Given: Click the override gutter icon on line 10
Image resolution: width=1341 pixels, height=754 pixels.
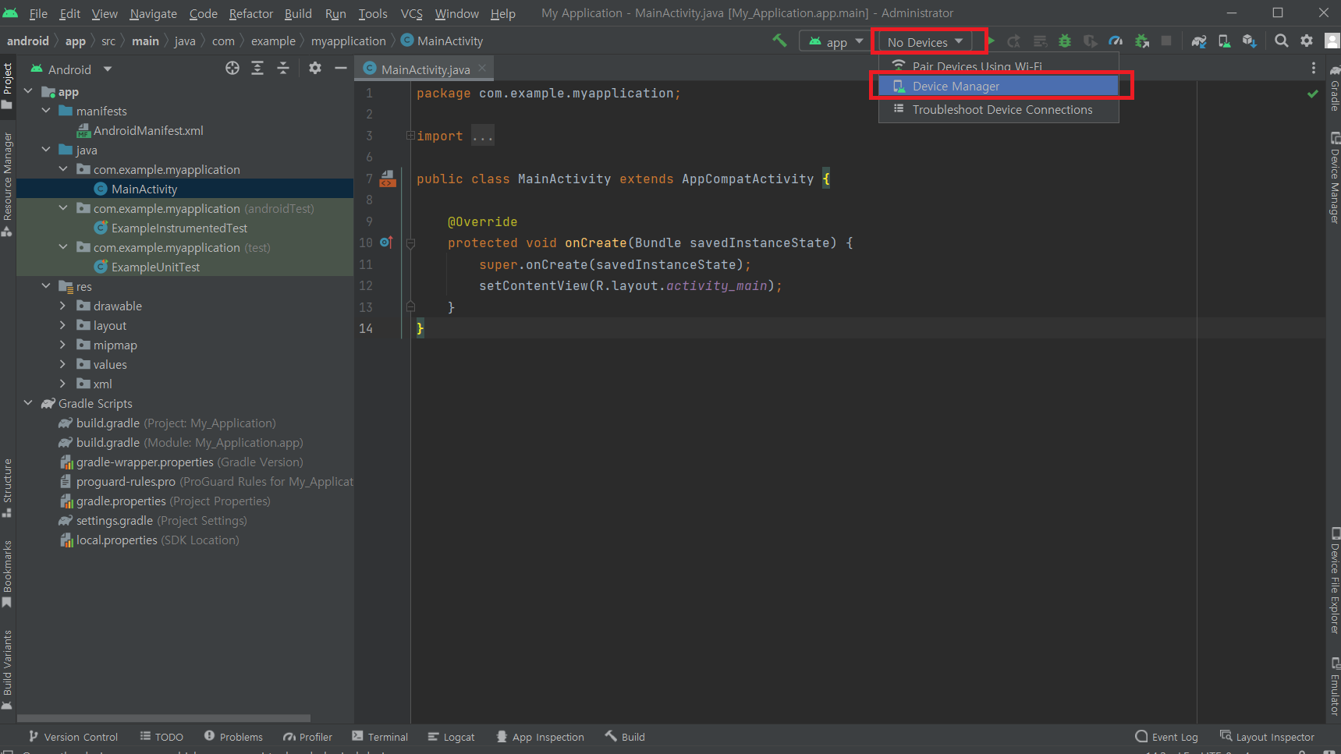Looking at the screenshot, I should [x=386, y=242].
